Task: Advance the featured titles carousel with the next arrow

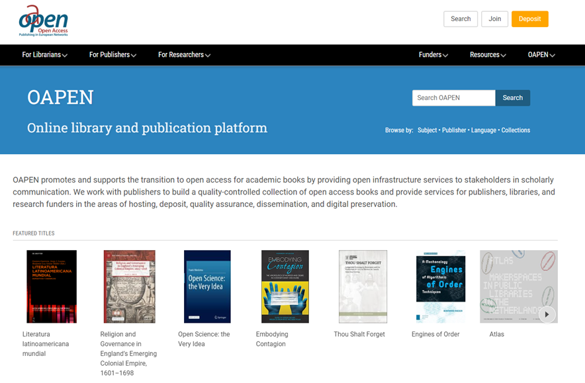Action: click(547, 314)
